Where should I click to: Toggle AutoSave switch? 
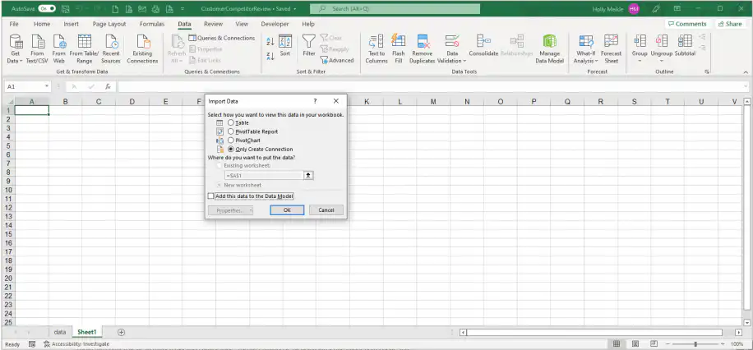coord(47,9)
